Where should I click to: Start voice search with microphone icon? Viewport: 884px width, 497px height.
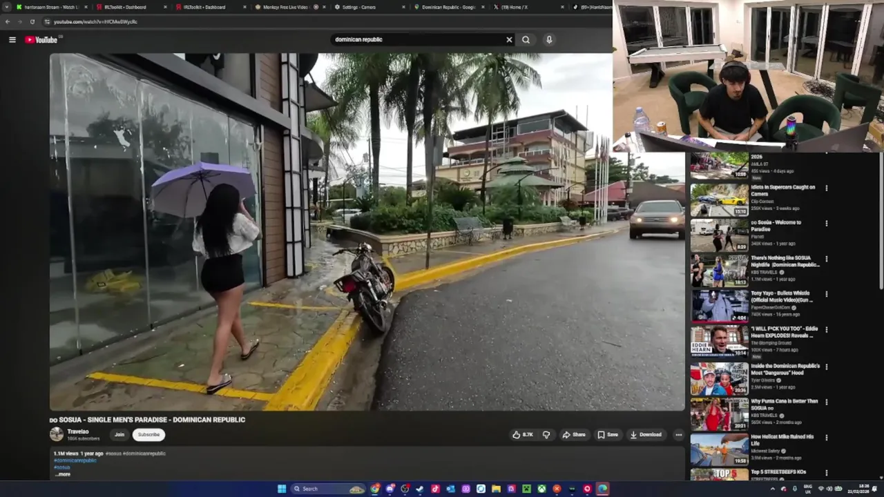click(549, 39)
